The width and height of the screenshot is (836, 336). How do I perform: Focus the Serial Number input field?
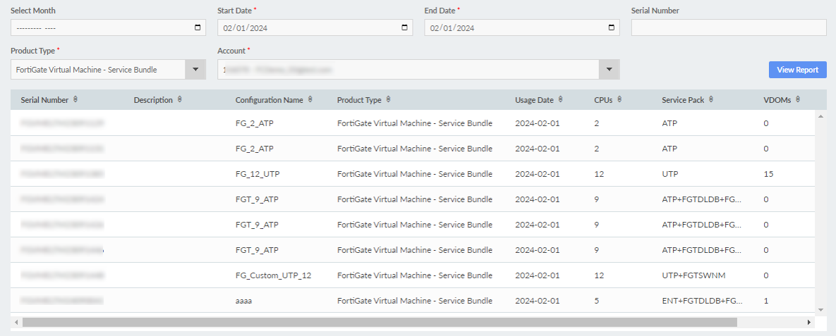coord(729,27)
